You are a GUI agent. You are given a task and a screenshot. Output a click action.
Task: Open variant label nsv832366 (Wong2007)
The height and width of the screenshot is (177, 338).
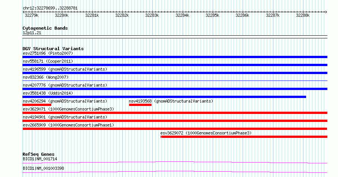46,77
